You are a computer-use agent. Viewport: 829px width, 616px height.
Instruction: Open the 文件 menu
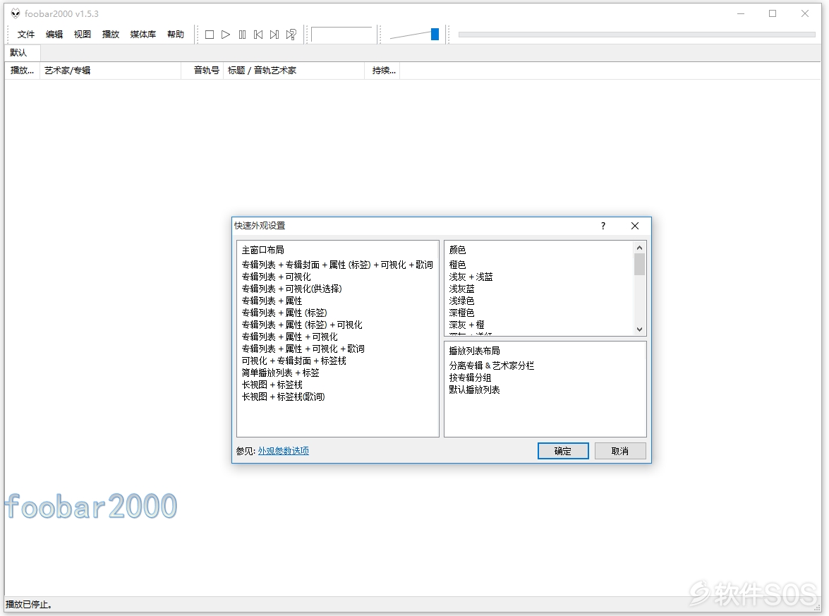tap(26, 35)
